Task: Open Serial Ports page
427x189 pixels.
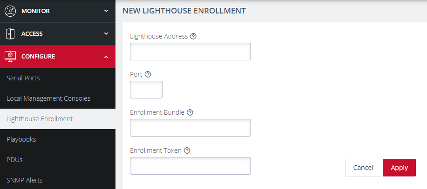Action: pyautogui.click(x=23, y=78)
